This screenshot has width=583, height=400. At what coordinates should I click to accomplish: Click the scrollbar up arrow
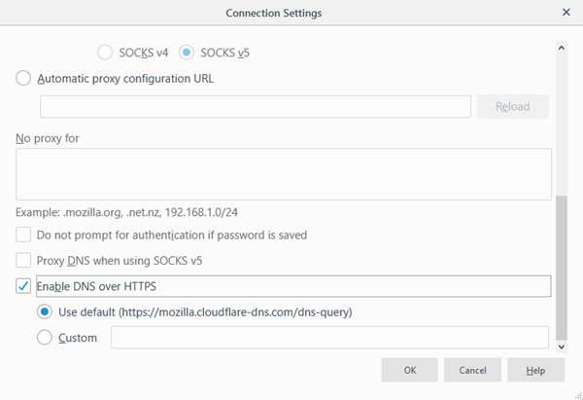pyautogui.click(x=561, y=47)
